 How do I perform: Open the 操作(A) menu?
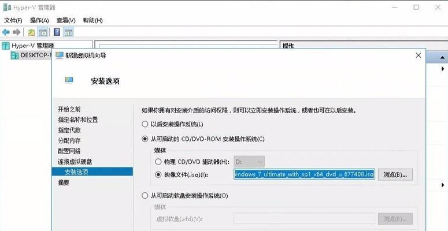pyautogui.click(x=39, y=20)
